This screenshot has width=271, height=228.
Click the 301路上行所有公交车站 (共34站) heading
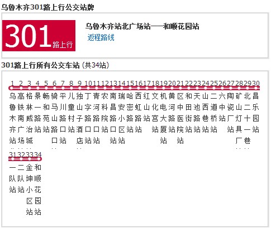coord(55,65)
